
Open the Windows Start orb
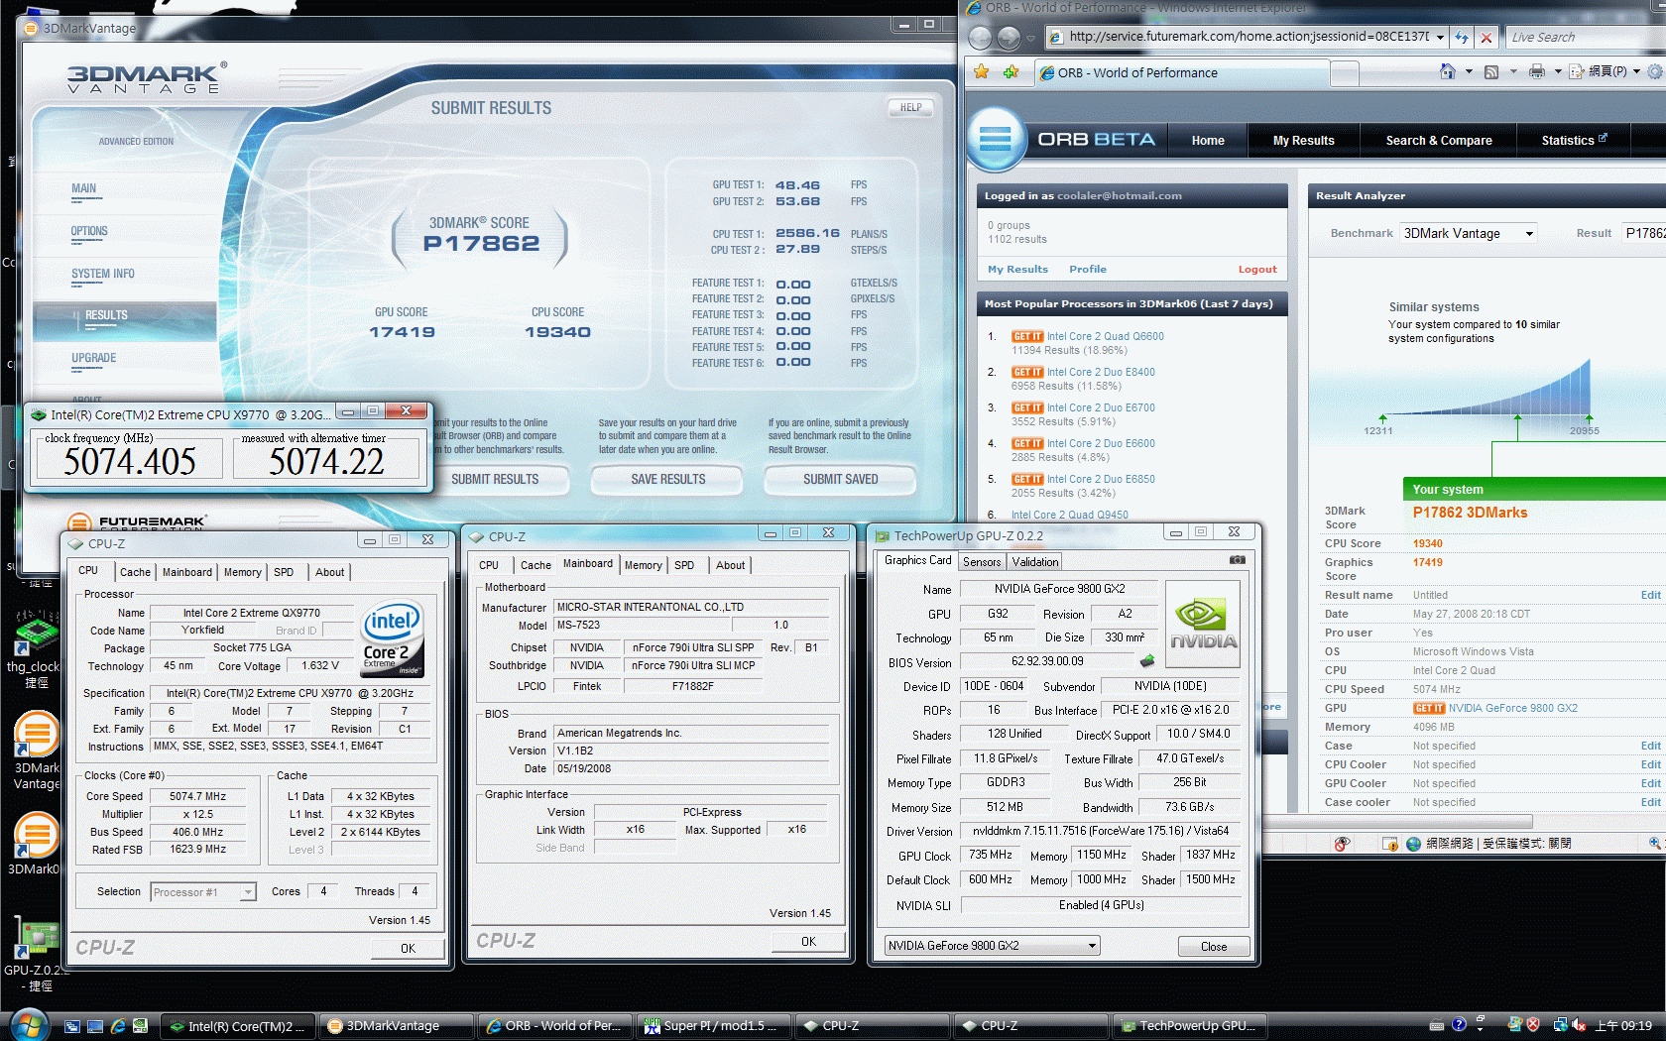28,1024
